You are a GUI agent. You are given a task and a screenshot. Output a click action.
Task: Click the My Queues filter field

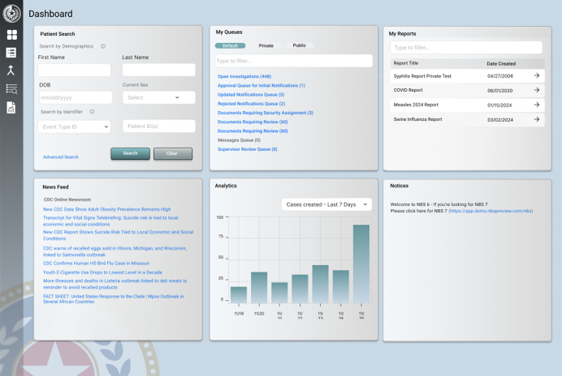pyautogui.click(x=293, y=60)
